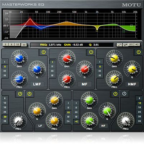Click the green HF GAIN knob

point(89,100)
